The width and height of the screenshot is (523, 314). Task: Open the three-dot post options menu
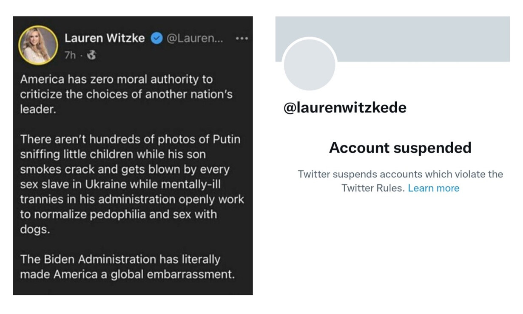point(241,39)
